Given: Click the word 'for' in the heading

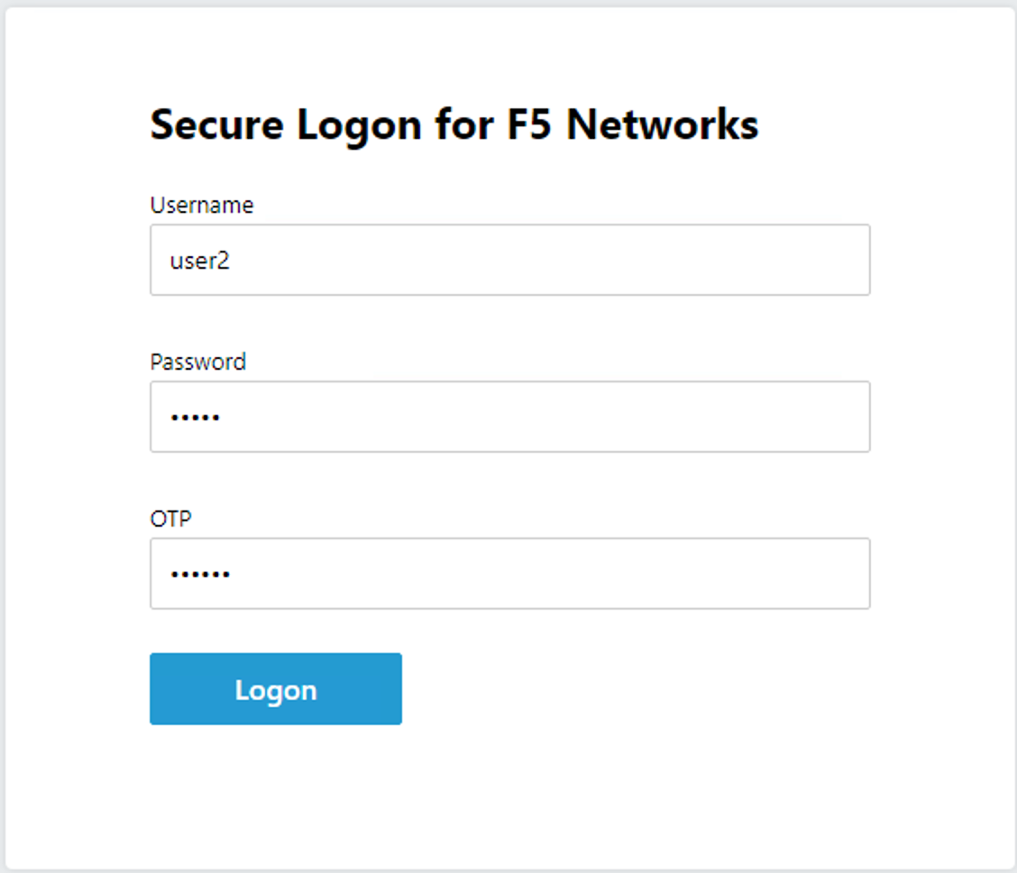Looking at the screenshot, I should coord(464,124).
